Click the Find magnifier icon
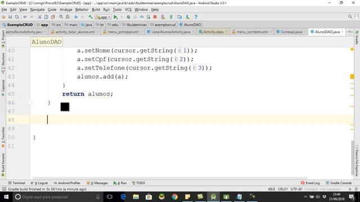This screenshot has width=360, height=202. click(x=61, y=17)
